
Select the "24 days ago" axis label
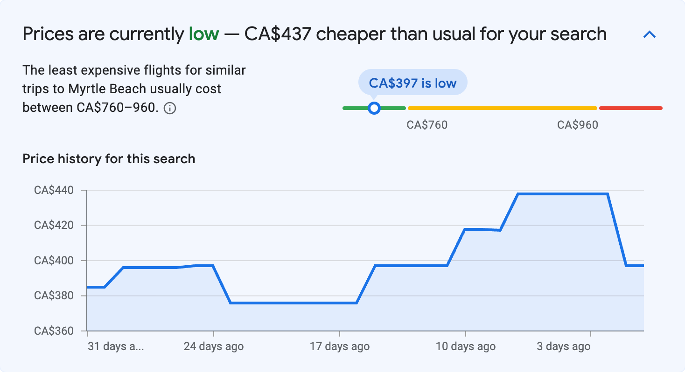click(x=214, y=346)
